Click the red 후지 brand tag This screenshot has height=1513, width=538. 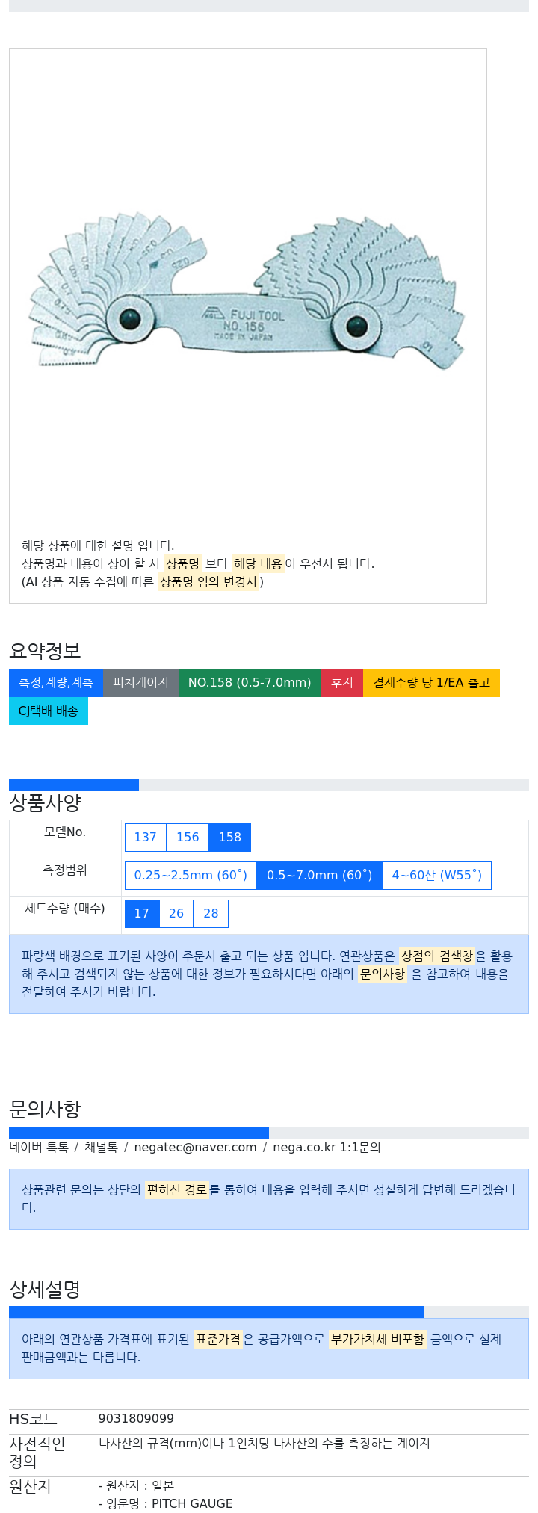[342, 683]
